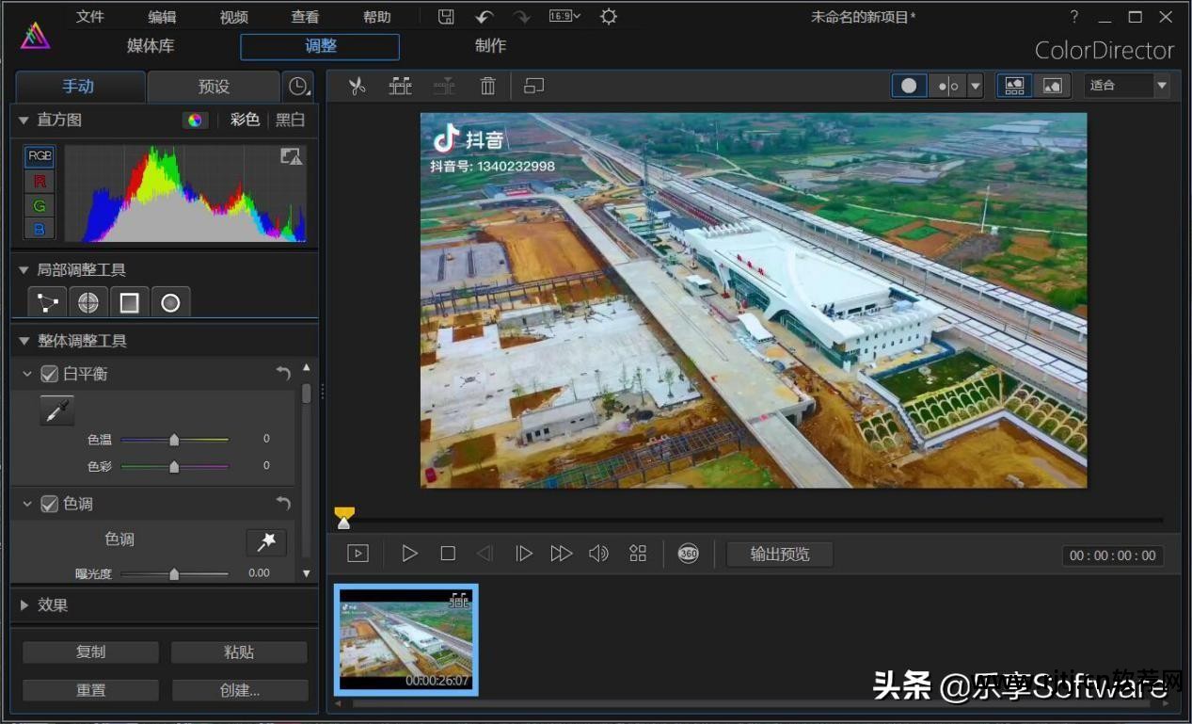Click the 360 video icon

pos(689,554)
